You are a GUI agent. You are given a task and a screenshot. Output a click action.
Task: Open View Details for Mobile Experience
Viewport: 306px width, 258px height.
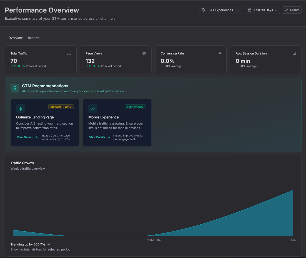click(x=97, y=137)
